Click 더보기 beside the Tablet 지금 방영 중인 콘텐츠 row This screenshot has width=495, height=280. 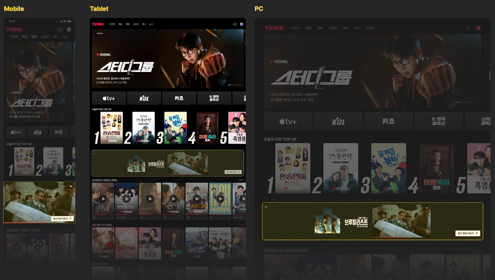[241, 225]
